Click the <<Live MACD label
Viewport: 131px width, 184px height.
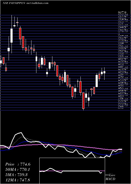tap(110, 177)
